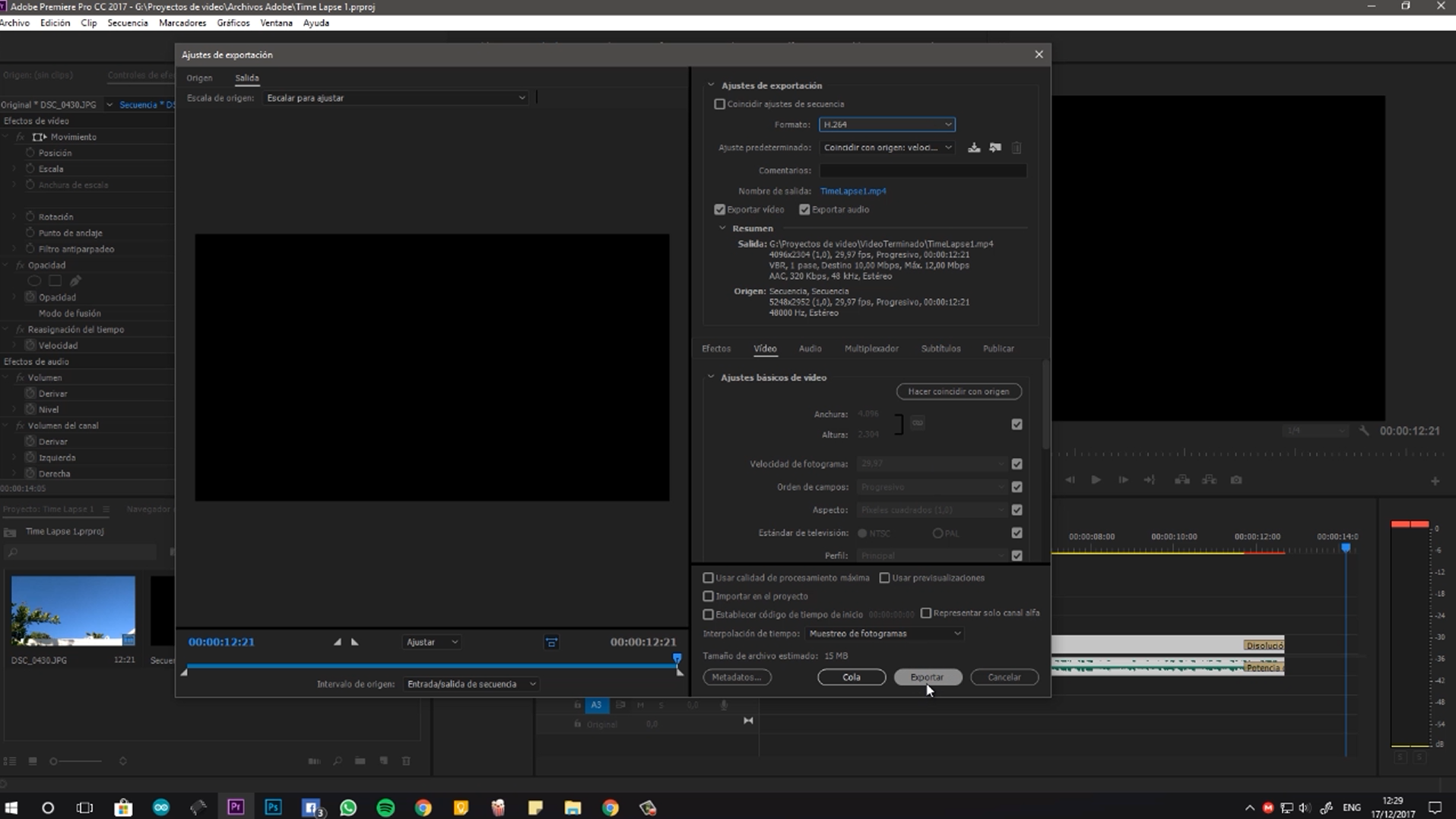Viewport: 1456px width, 819px height.
Task: Open WhatsApp from the taskbar
Action: pos(348,807)
